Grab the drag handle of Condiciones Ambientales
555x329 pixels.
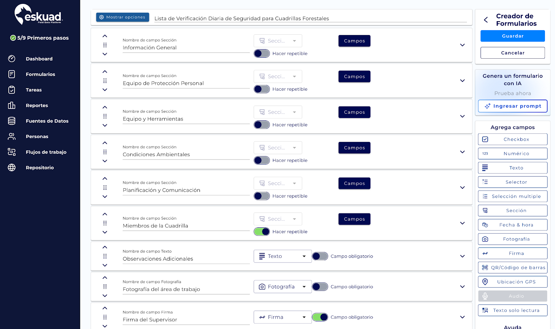(105, 152)
